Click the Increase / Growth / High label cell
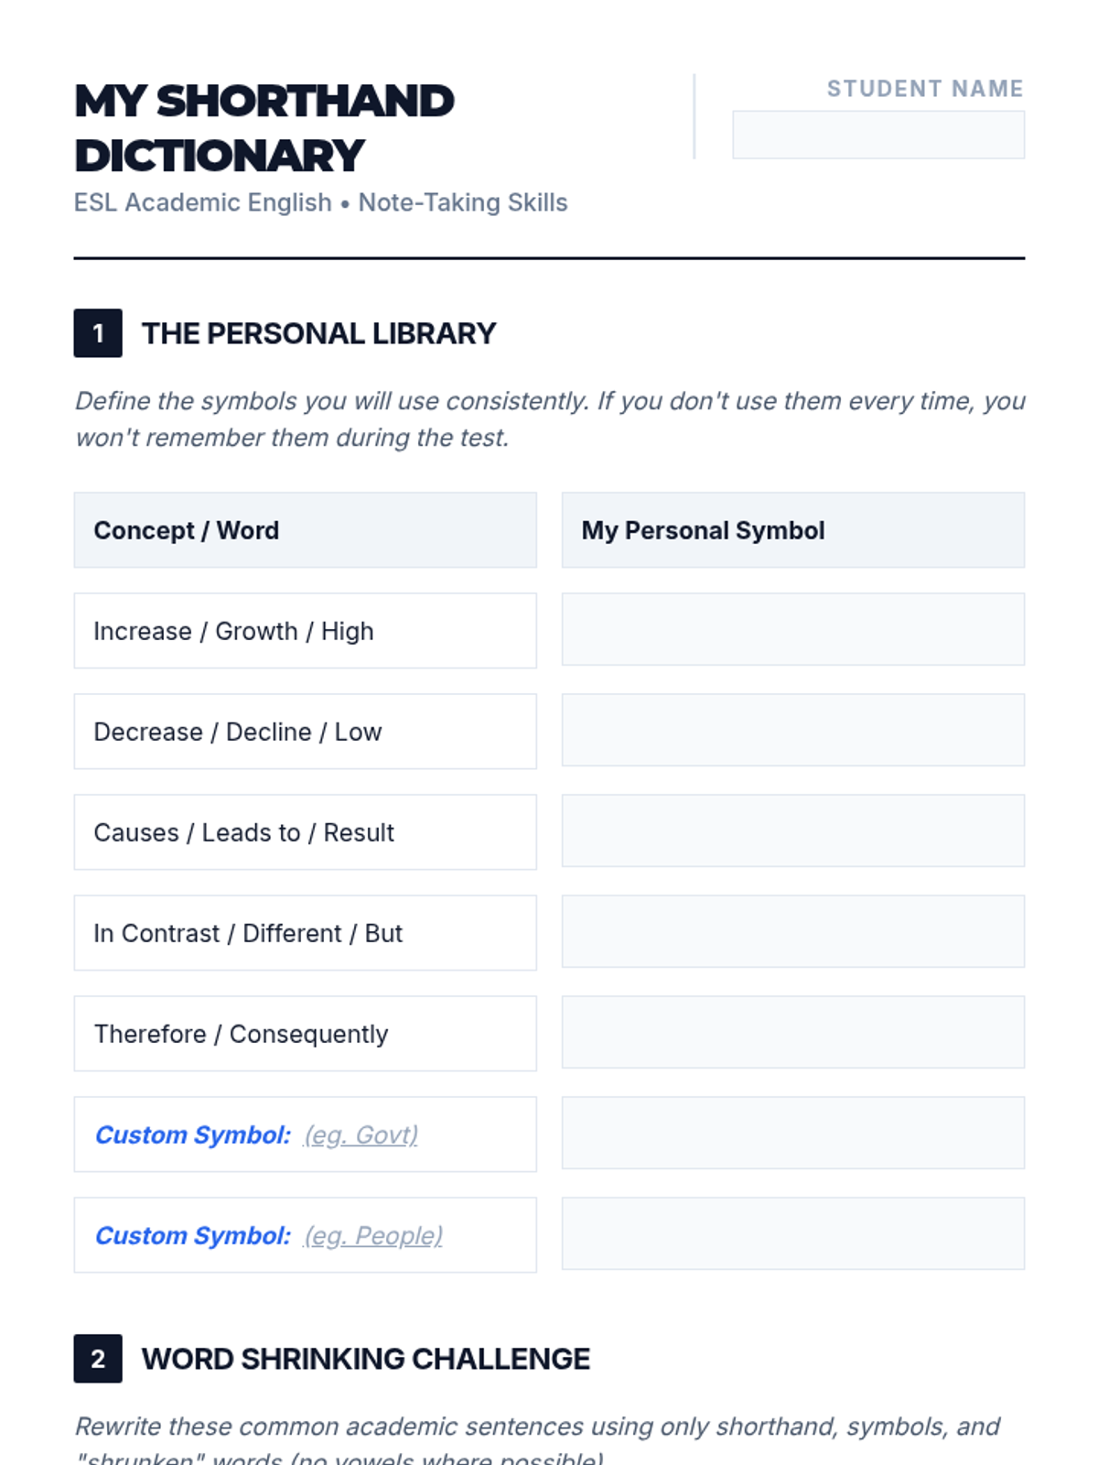1098x1465 pixels. coord(305,631)
